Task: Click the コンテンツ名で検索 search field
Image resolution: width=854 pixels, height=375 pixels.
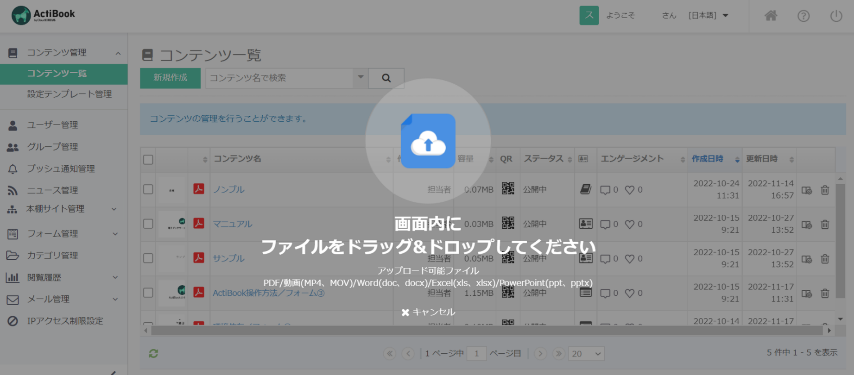Action: [x=279, y=78]
